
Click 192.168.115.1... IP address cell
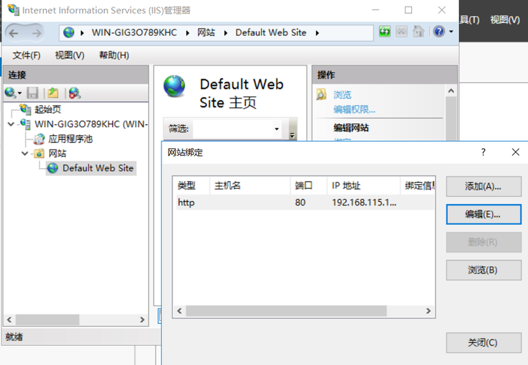tap(364, 203)
